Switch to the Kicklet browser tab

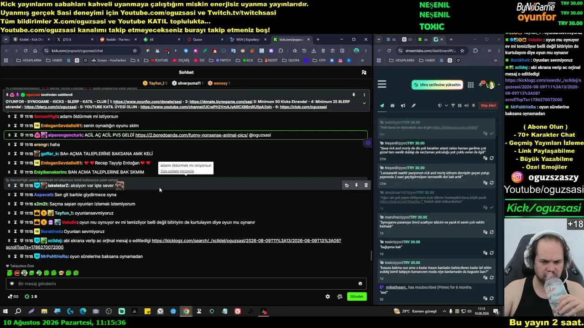[x=31, y=40]
